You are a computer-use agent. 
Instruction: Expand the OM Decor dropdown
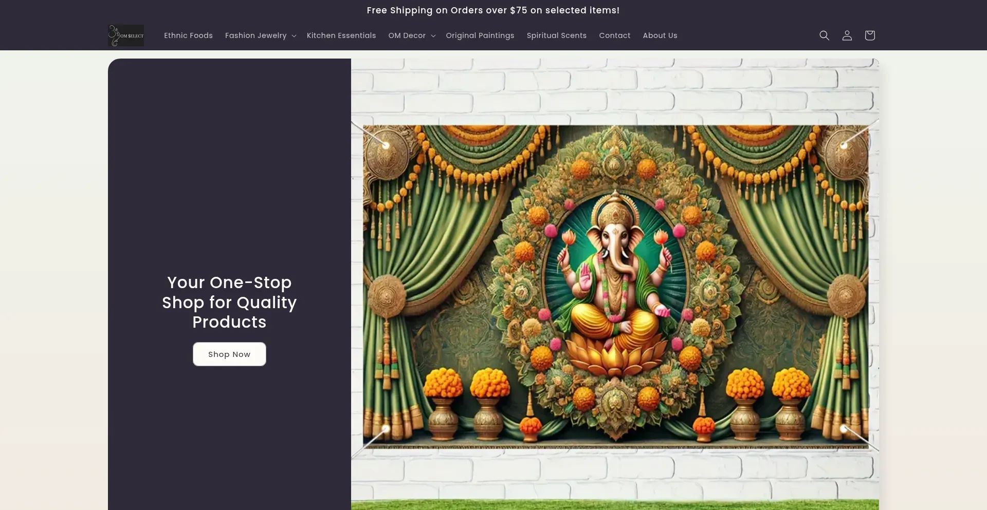[x=412, y=35]
